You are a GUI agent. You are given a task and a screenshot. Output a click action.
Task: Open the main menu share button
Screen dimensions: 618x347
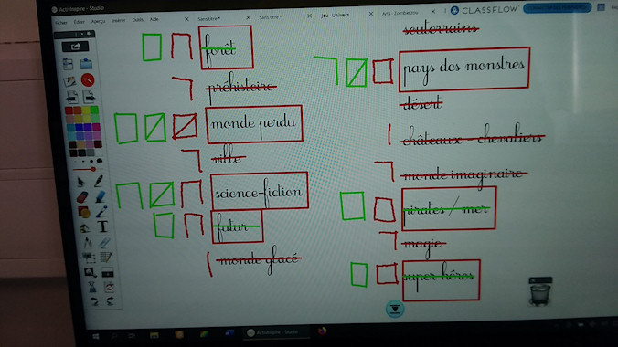[75, 47]
